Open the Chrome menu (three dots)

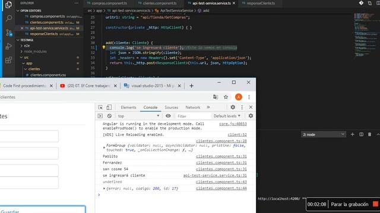point(249,97)
